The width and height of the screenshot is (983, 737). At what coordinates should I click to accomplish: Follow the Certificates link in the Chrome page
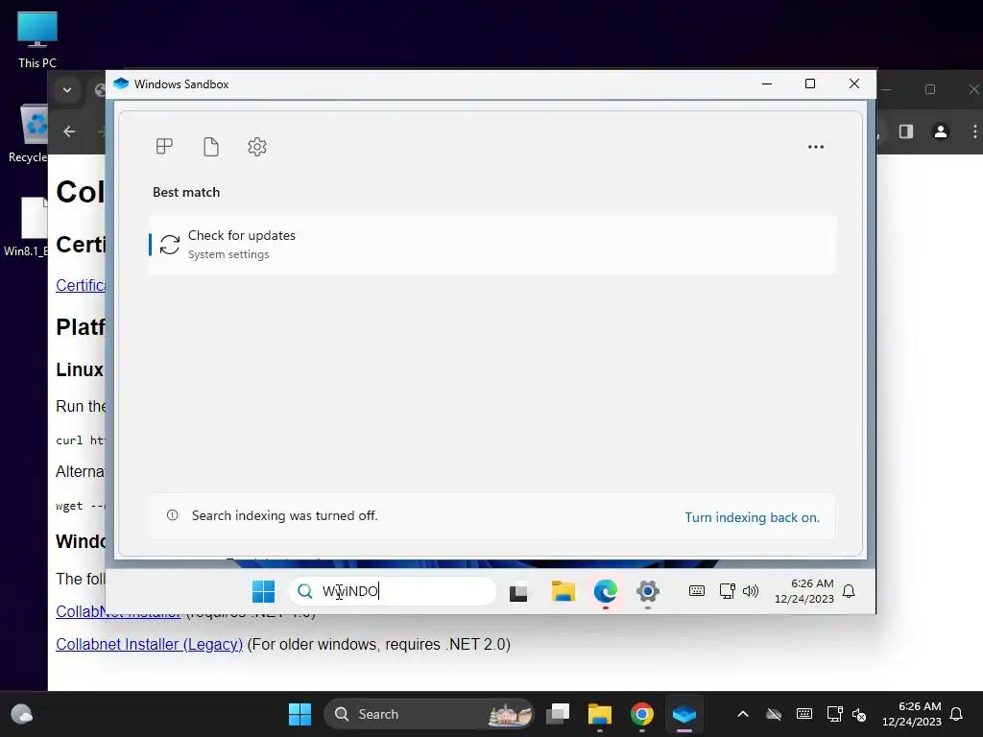81,285
